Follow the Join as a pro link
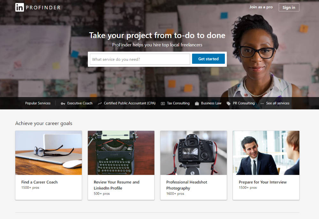Screen dimensions: 319x219 click(x=261, y=7)
